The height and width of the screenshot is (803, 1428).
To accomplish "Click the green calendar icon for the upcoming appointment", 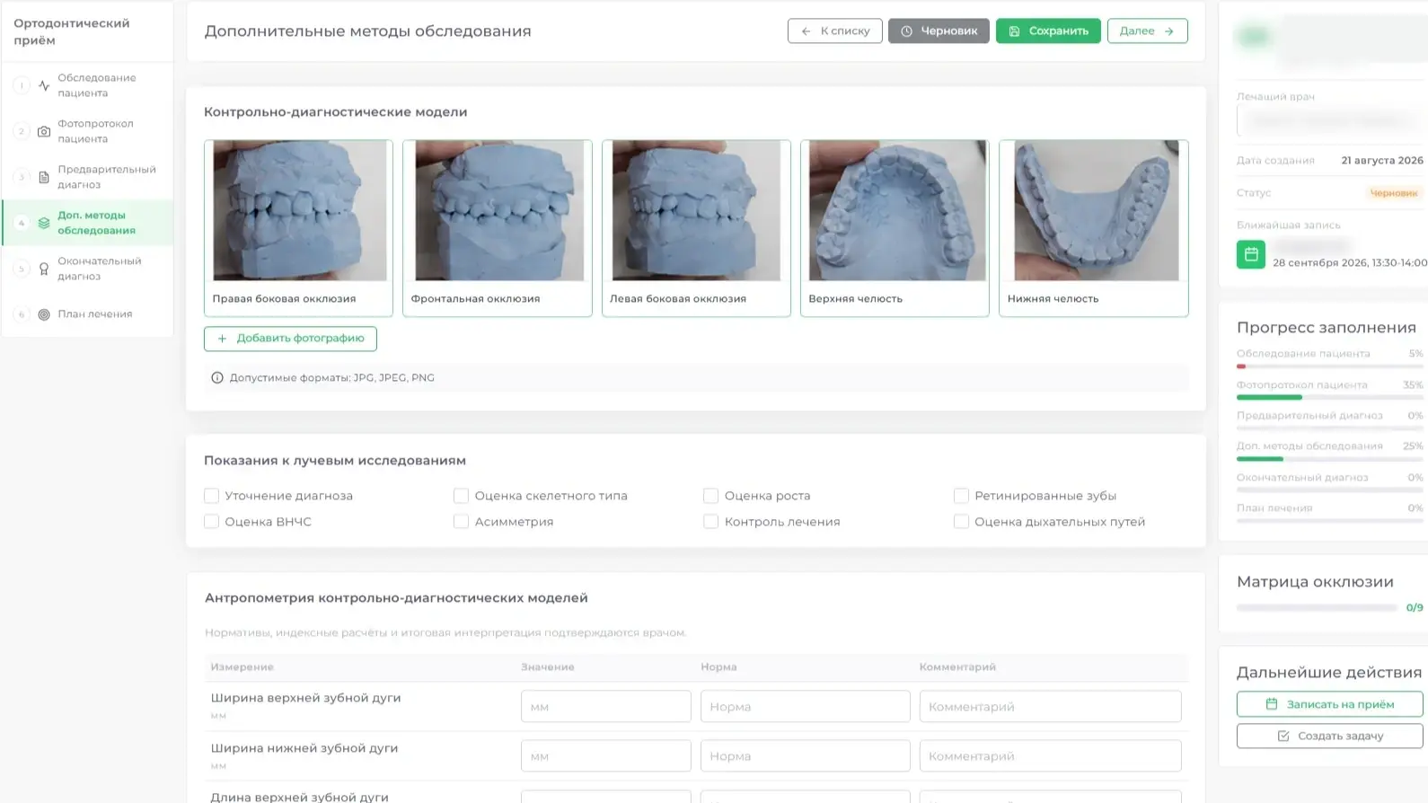I will click(x=1251, y=254).
